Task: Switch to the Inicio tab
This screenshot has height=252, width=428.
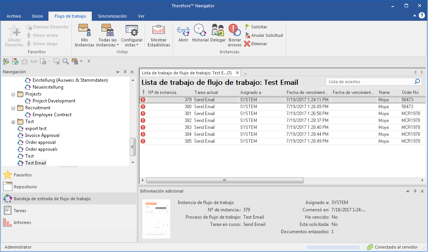Action: coord(37,16)
